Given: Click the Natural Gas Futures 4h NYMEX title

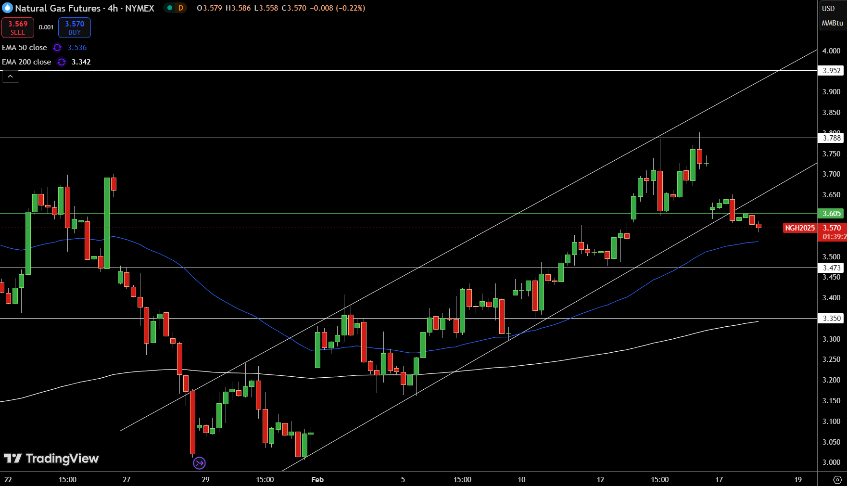Looking at the screenshot, I should 85,8.
